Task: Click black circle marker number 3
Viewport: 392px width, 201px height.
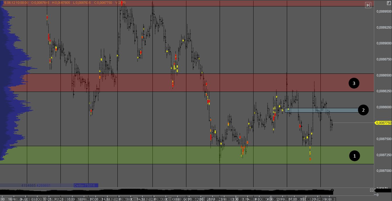Action: pos(354,83)
